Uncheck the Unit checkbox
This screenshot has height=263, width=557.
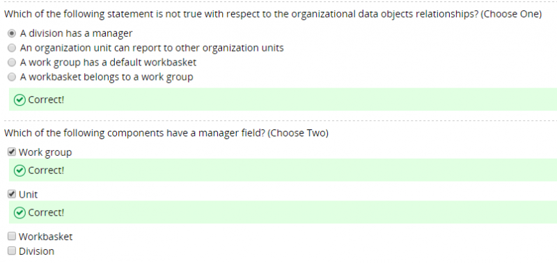pos(12,194)
